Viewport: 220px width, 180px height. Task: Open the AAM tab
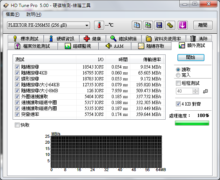115,46
